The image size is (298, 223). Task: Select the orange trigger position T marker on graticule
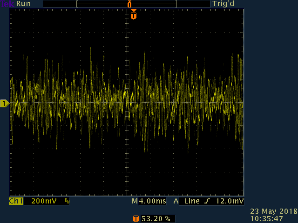(134, 14)
